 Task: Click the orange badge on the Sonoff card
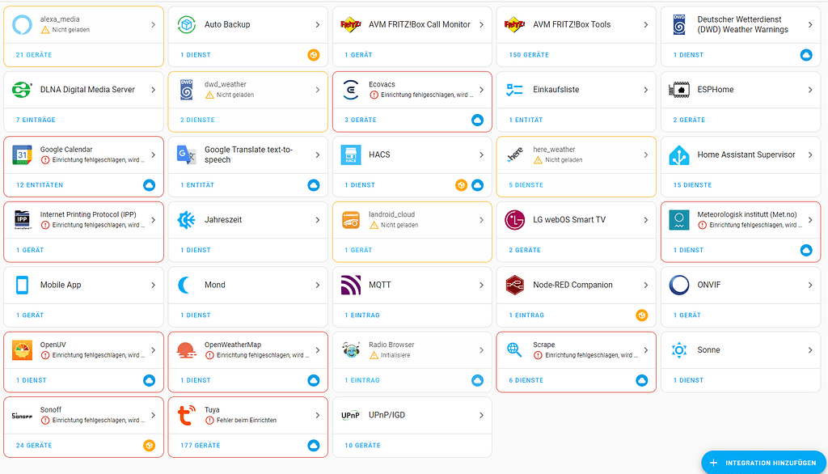149,445
